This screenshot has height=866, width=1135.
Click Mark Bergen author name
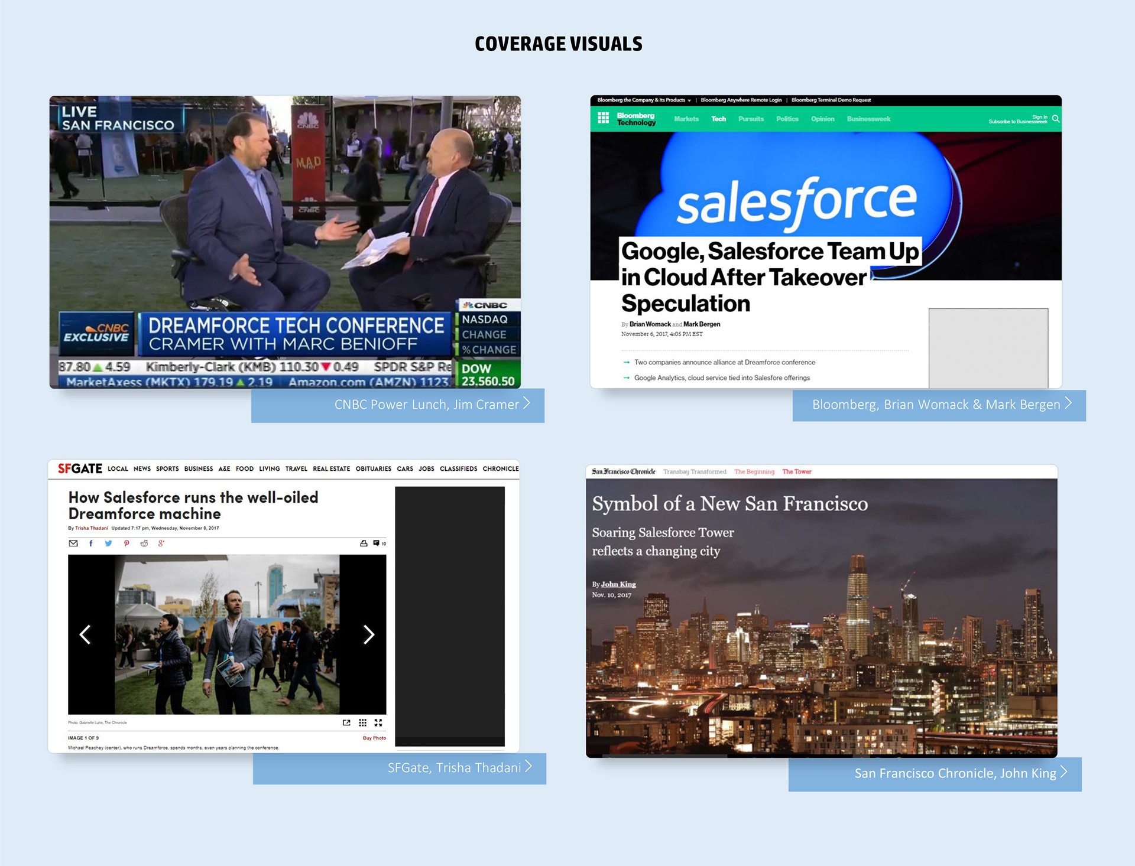[x=702, y=324]
